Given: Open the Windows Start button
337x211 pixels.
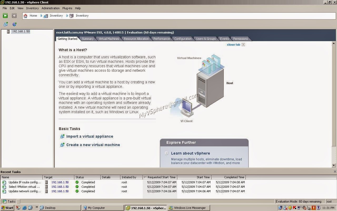Looking at the screenshot, I should pyautogui.click(x=7, y=208).
